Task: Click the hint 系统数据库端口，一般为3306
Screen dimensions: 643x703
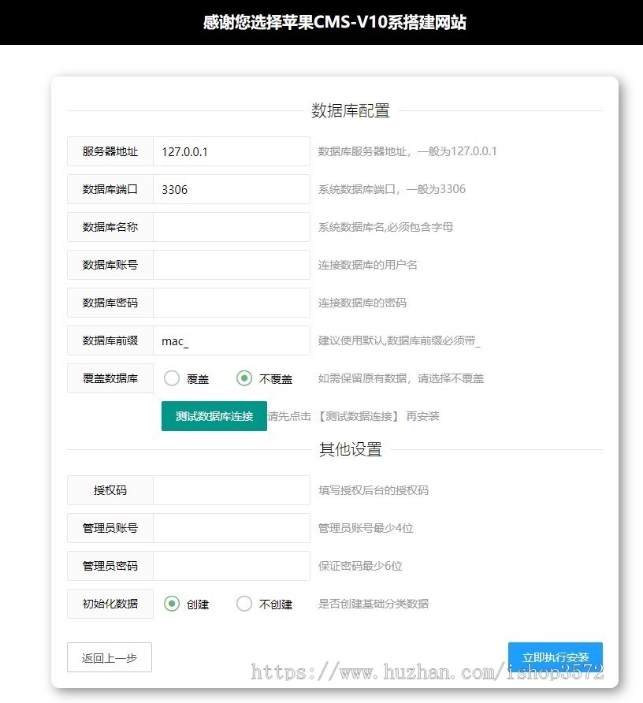Action: coord(392,189)
